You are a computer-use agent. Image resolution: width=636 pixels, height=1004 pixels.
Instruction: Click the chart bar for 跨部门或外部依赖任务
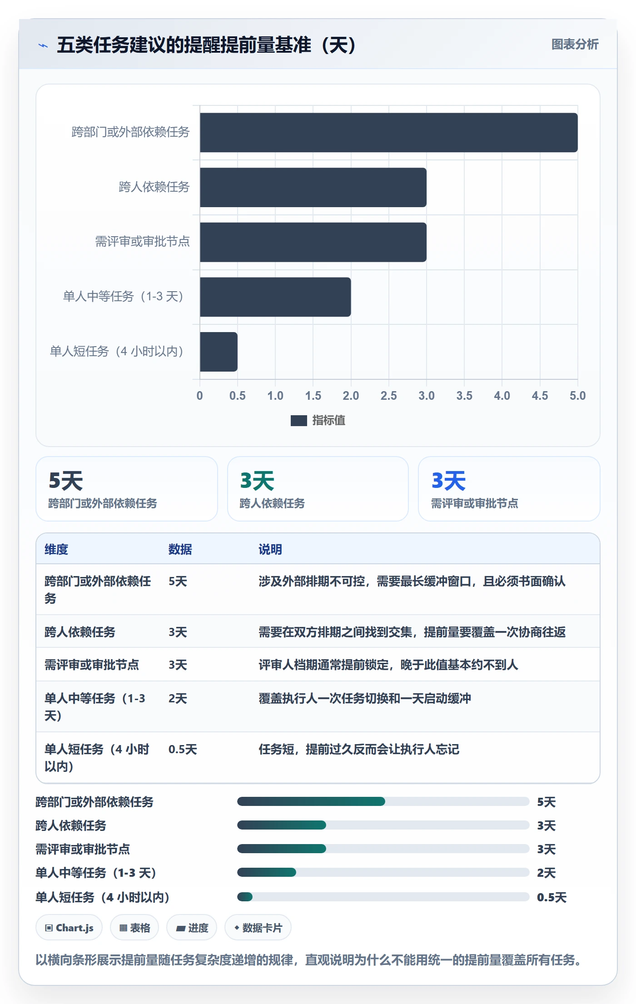(x=389, y=133)
